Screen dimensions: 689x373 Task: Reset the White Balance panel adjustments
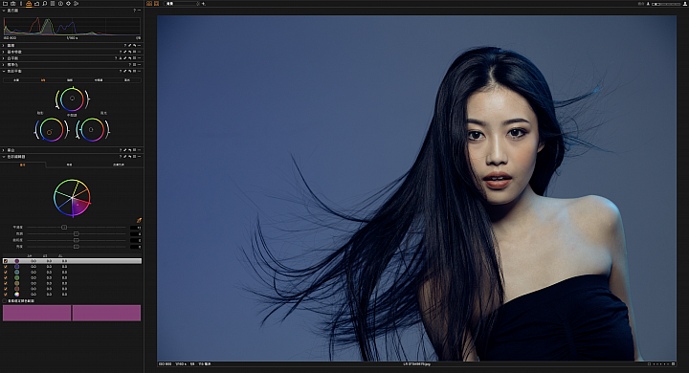[129, 58]
